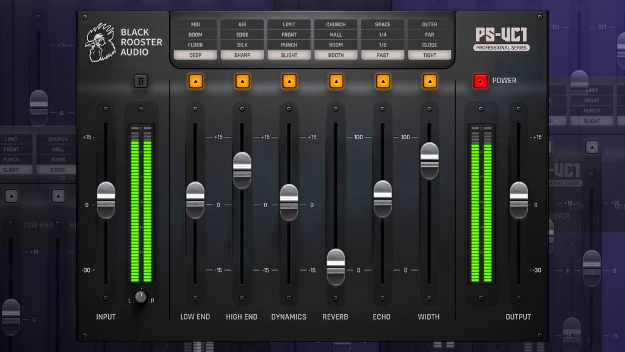The width and height of the screenshot is (625, 352).
Task: Toggle the orange Echo enable button
Action: click(x=383, y=81)
